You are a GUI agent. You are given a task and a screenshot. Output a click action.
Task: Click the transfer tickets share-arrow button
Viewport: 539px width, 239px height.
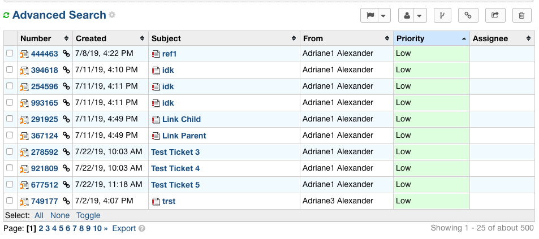tap(495, 16)
